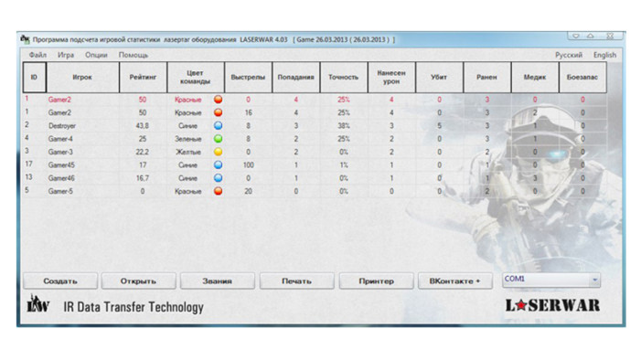Click the Принтер button
This screenshot has height=360, width=641.
(x=376, y=281)
